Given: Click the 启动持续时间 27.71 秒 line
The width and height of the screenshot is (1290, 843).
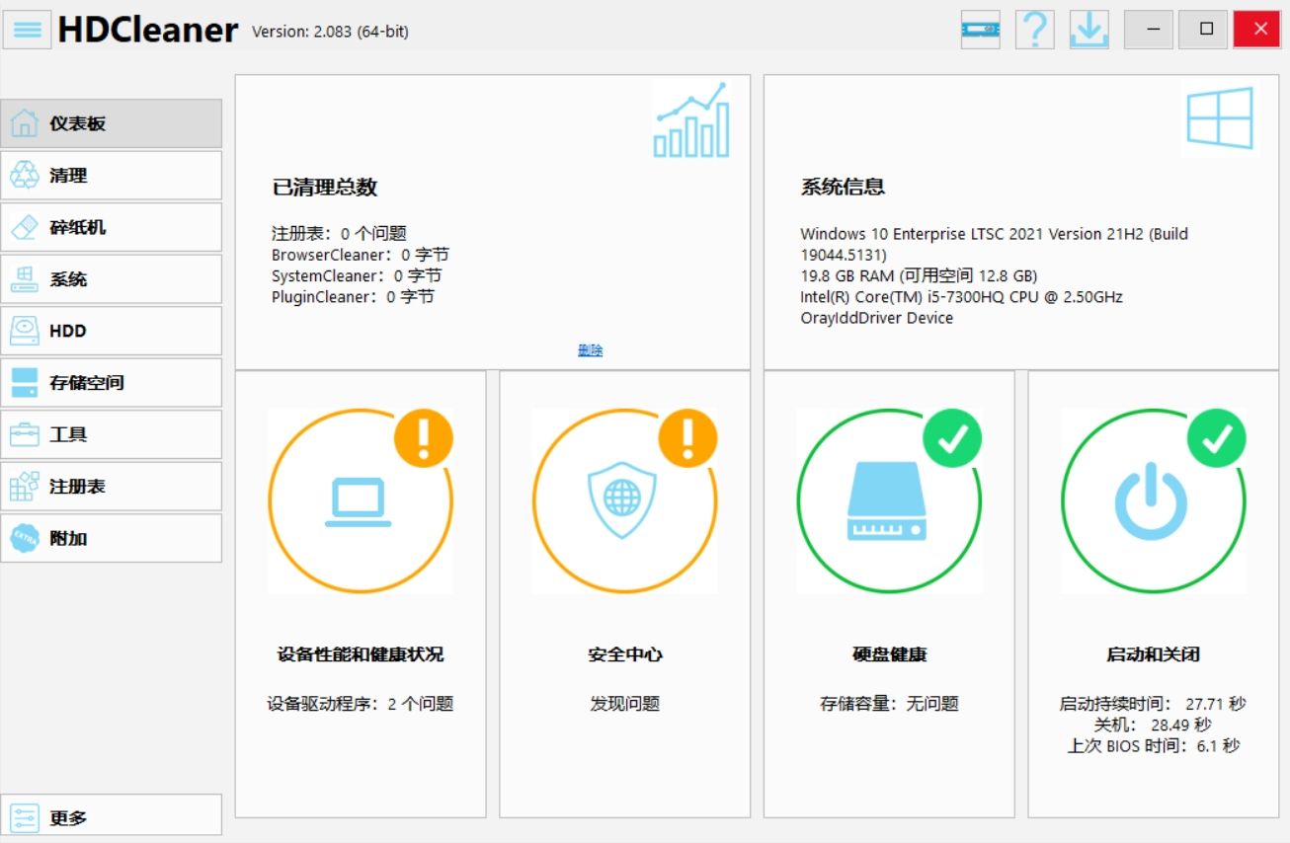Looking at the screenshot, I should [x=1153, y=704].
